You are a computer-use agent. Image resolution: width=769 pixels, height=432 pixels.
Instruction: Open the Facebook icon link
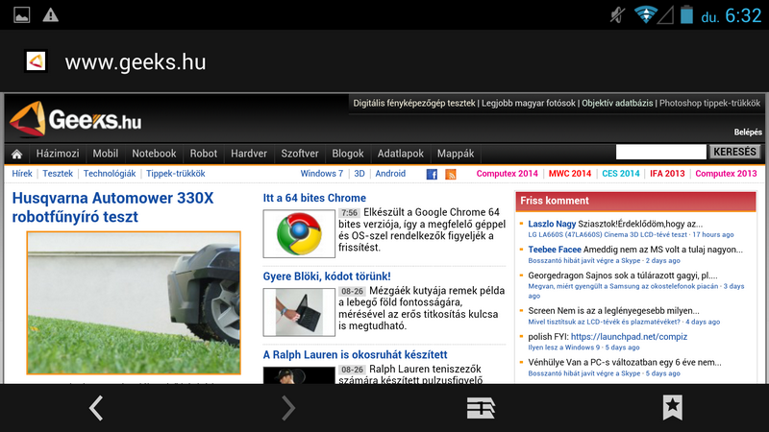pyautogui.click(x=432, y=174)
